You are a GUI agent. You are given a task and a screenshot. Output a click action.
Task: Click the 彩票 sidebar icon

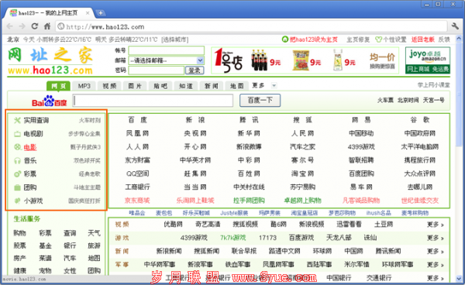17,174
